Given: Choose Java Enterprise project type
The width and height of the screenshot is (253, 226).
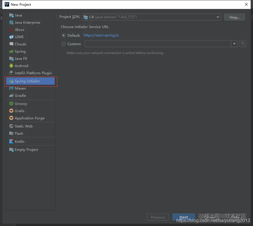Looking at the screenshot, I should pos(30,23).
